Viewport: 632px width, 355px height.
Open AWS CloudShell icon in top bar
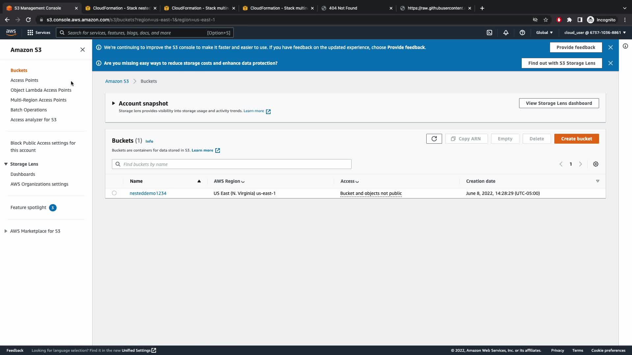click(489, 33)
